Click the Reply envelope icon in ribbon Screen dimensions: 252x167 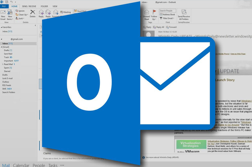tap(41, 12)
